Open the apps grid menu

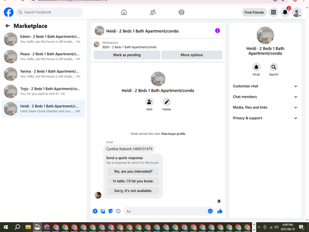tap(273, 12)
